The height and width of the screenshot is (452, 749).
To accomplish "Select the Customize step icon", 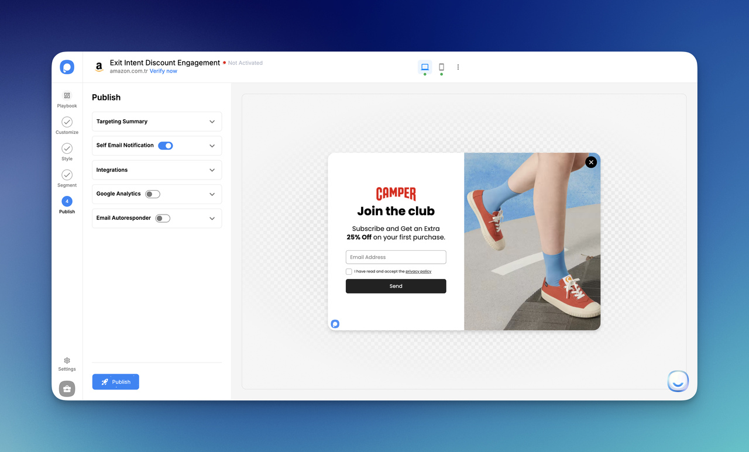I will [67, 124].
